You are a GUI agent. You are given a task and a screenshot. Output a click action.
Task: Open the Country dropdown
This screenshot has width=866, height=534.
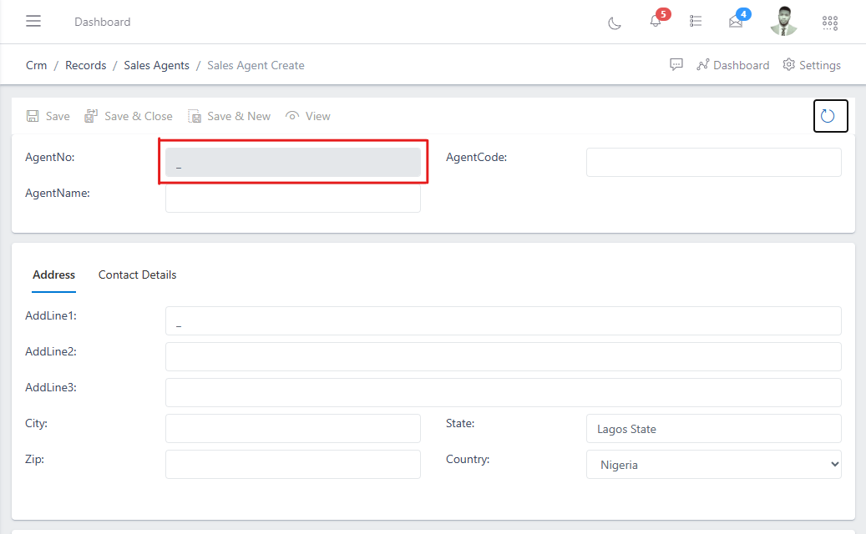tap(712, 464)
